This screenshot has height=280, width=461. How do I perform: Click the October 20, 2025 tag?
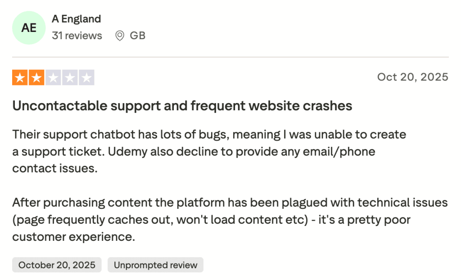pos(57,265)
